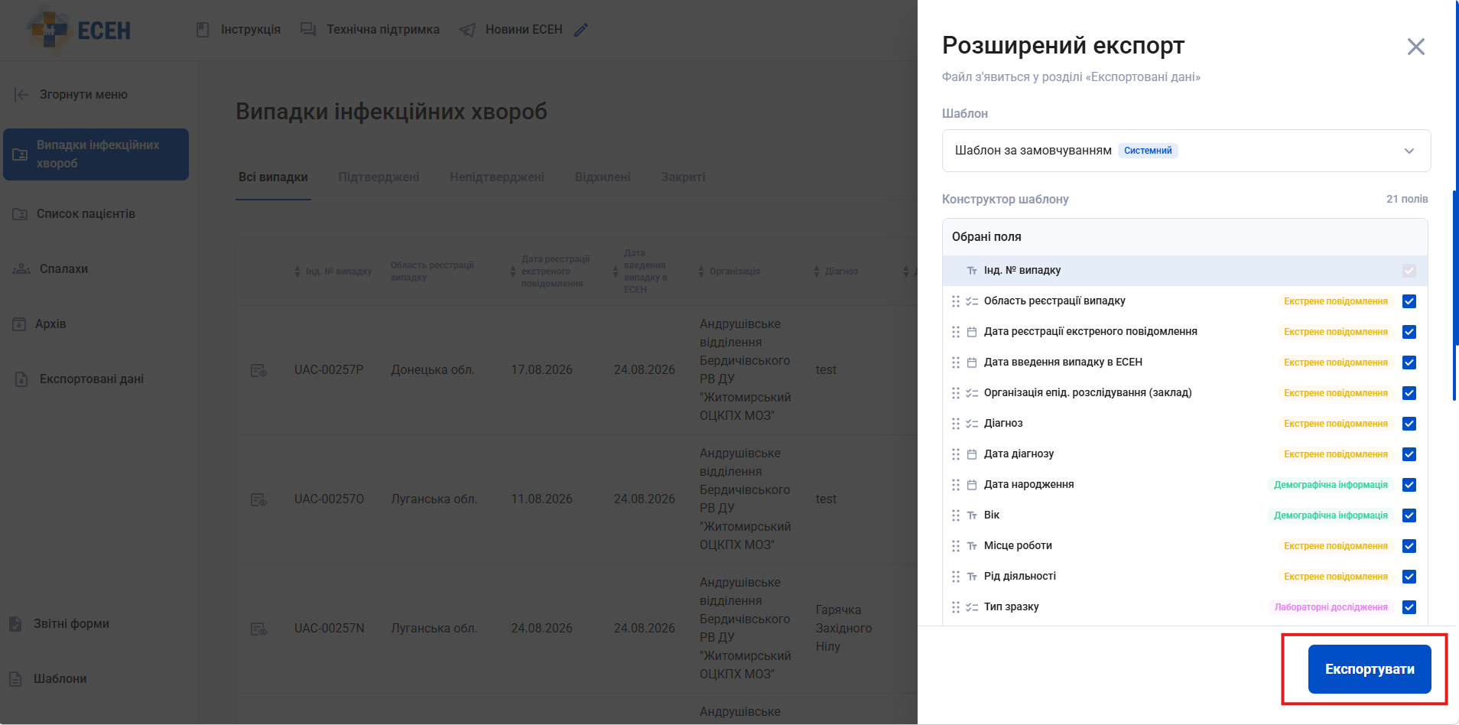Viewport: 1459px width, 725px height.
Task: Sort by Дата реєстрації екстреного повідомлення column
Action: tap(513, 271)
